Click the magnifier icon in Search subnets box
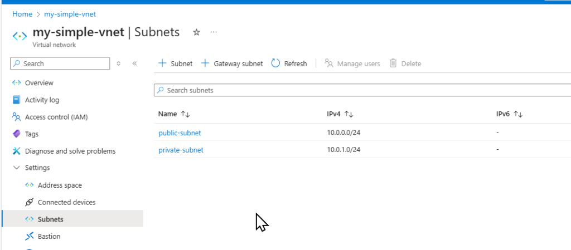This screenshot has height=250, width=571. pyautogui.click(x=160, y=90)
